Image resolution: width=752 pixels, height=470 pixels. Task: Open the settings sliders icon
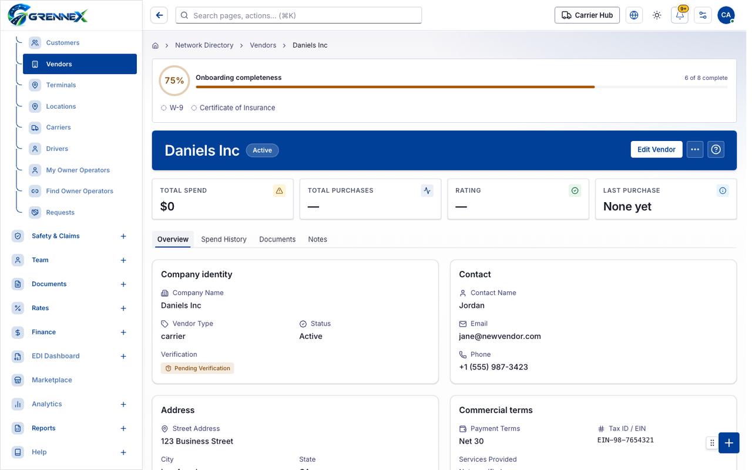point(703,15)
